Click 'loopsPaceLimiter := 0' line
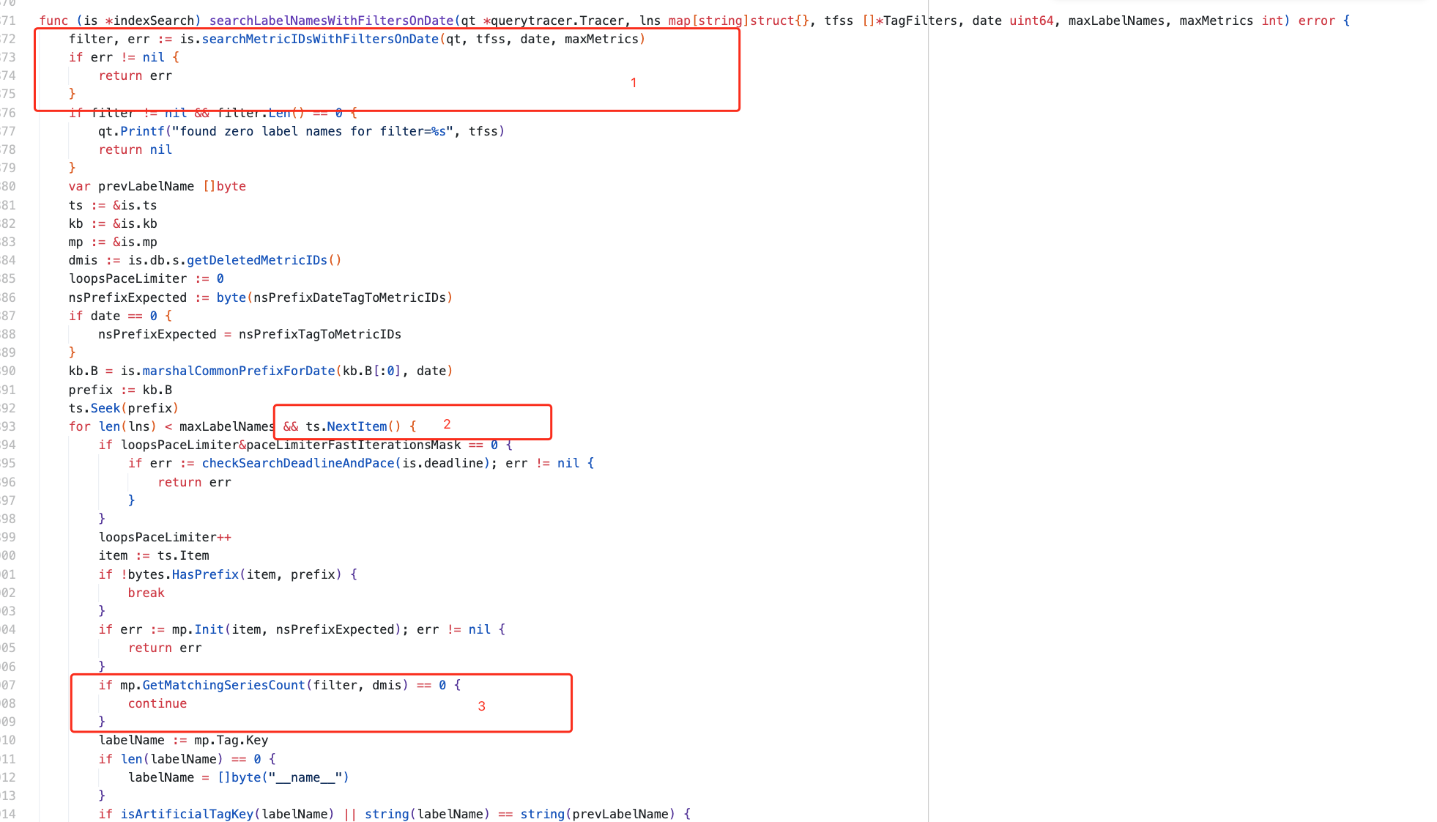The width and height of the screenshot is (1437, 822). tap(146, 278)
